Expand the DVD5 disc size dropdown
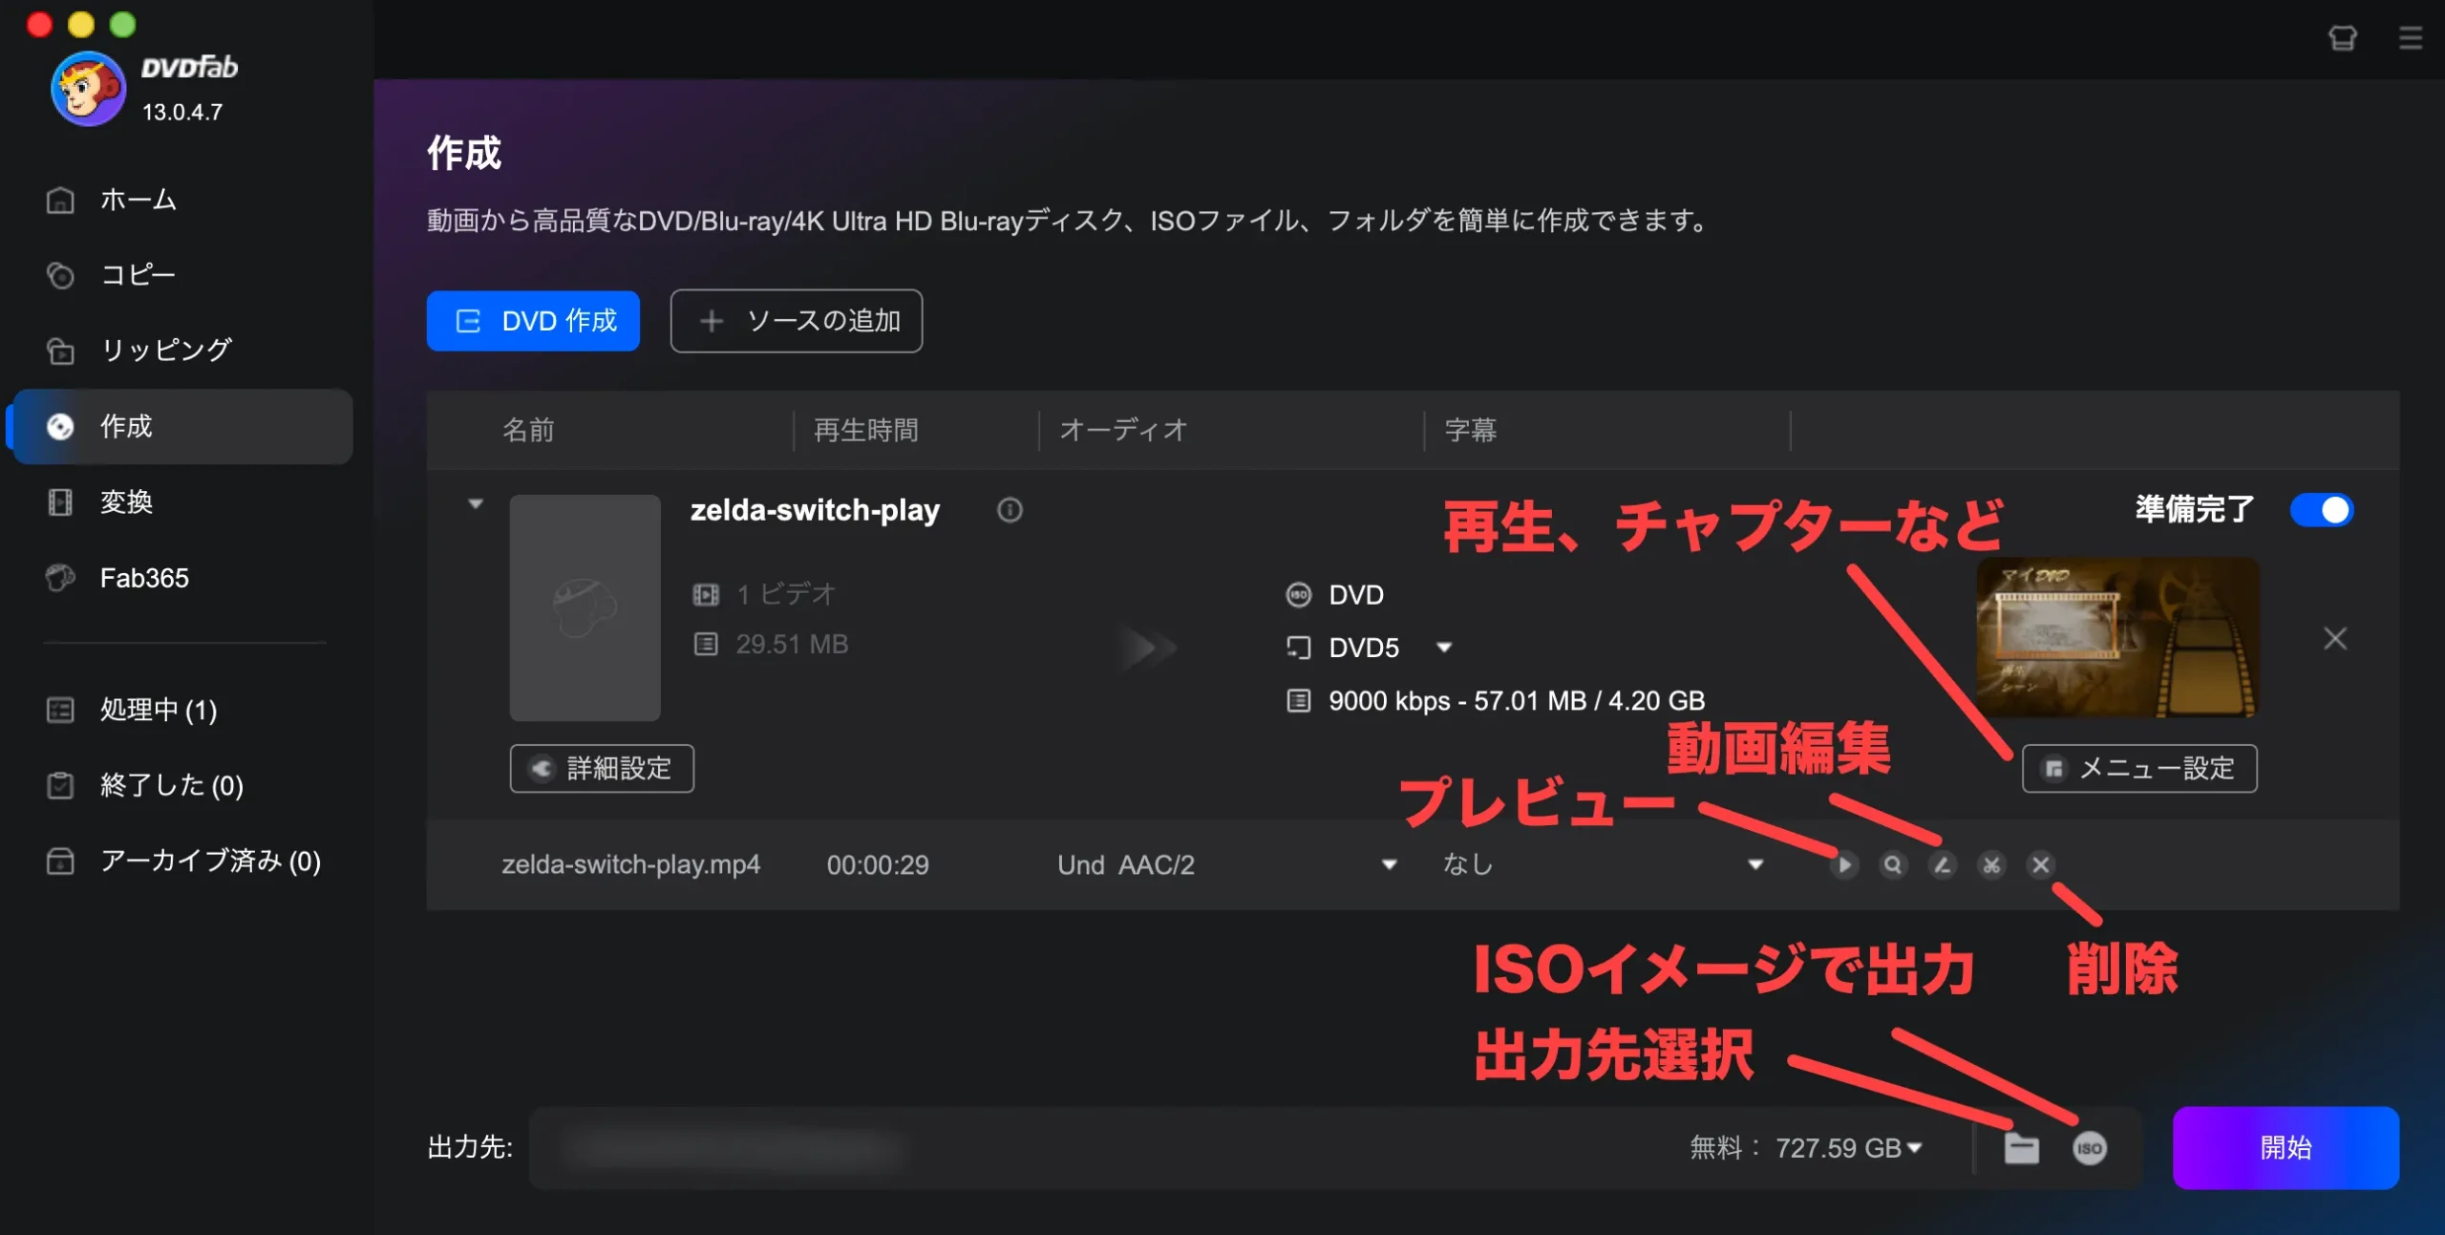The image size is (2445, 1235). point(1444,648)
